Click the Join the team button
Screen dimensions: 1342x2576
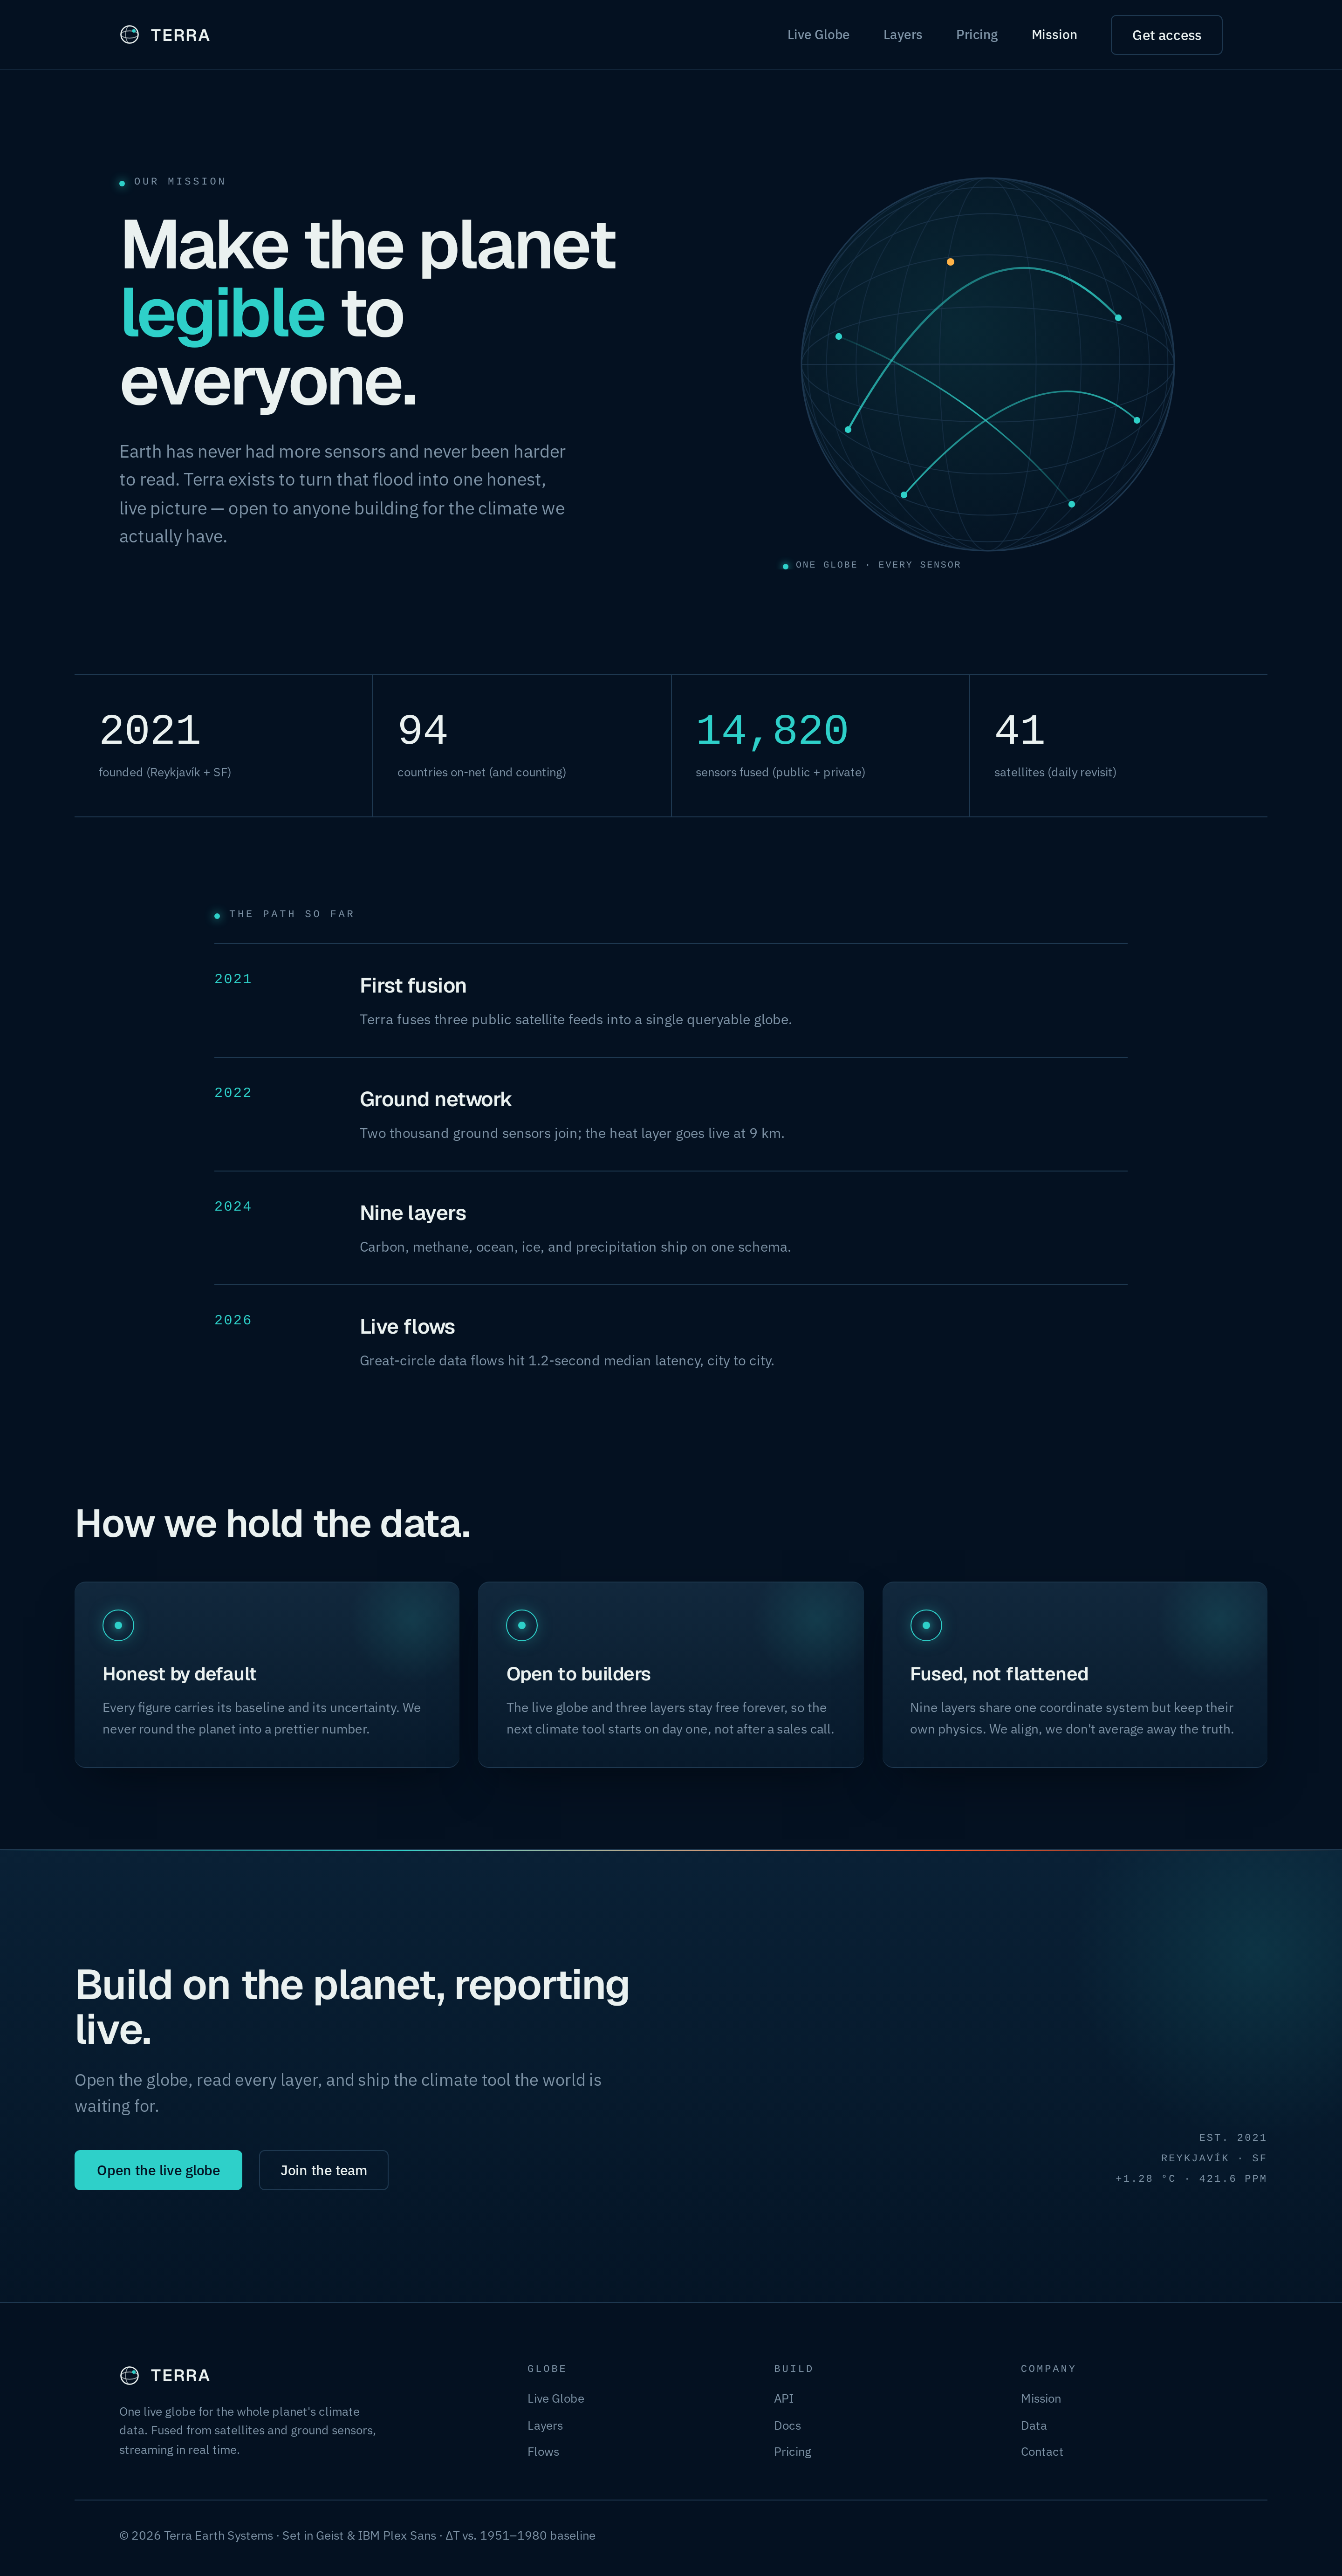click(x=323, y=2170)
